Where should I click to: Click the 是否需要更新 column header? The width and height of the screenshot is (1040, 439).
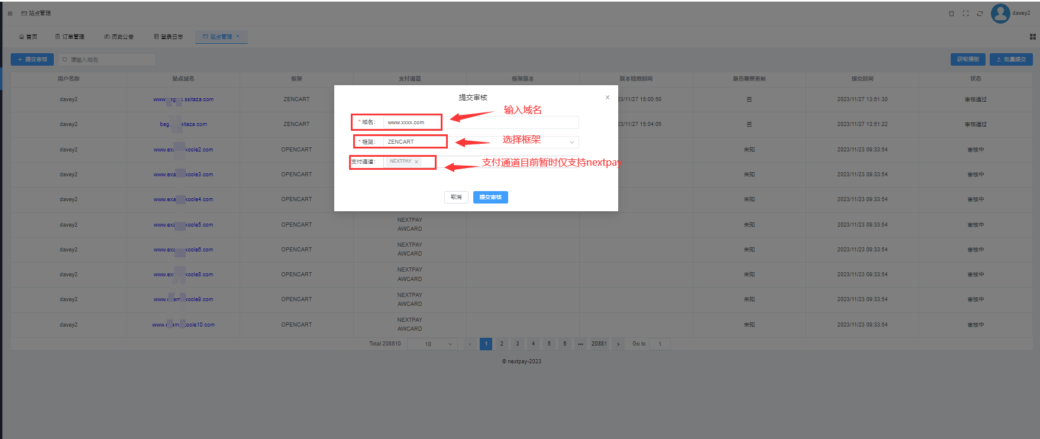click(x=749, y=79)
